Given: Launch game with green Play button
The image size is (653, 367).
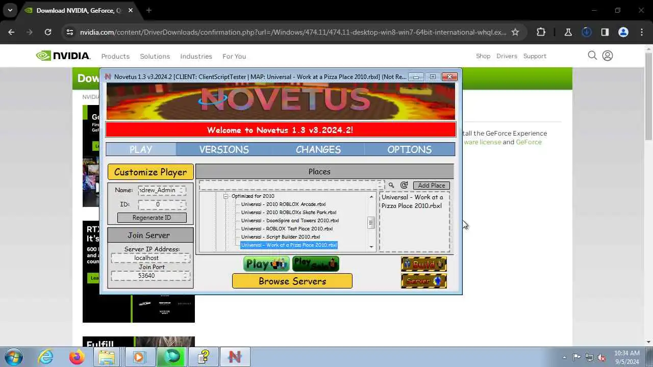Looking at the screenshot, I should pyautogui.click(x=266, y=264).
